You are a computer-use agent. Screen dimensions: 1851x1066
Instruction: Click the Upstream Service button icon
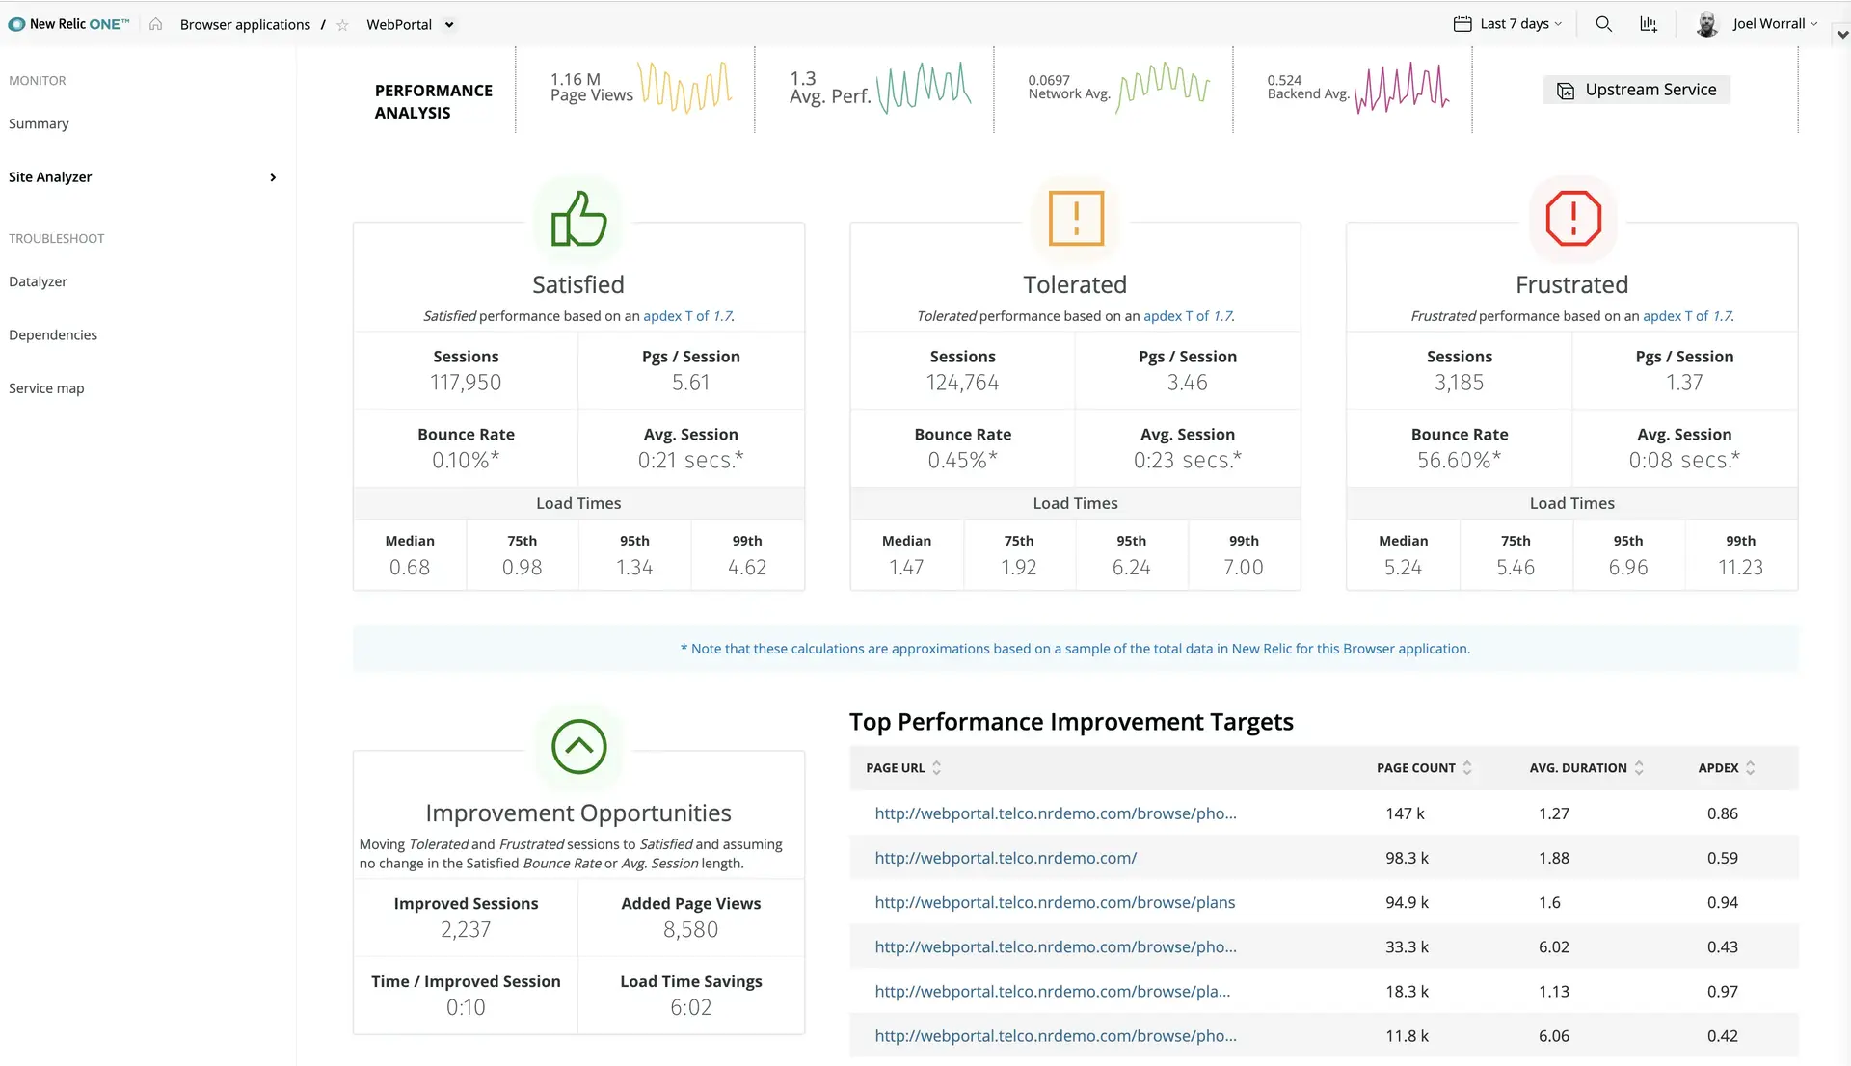tap(1565, 89)
